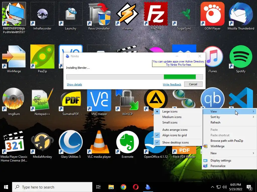Close the Ninite window
The height and width of the screenshot is (192, 257).
click(x=200, y=56)
